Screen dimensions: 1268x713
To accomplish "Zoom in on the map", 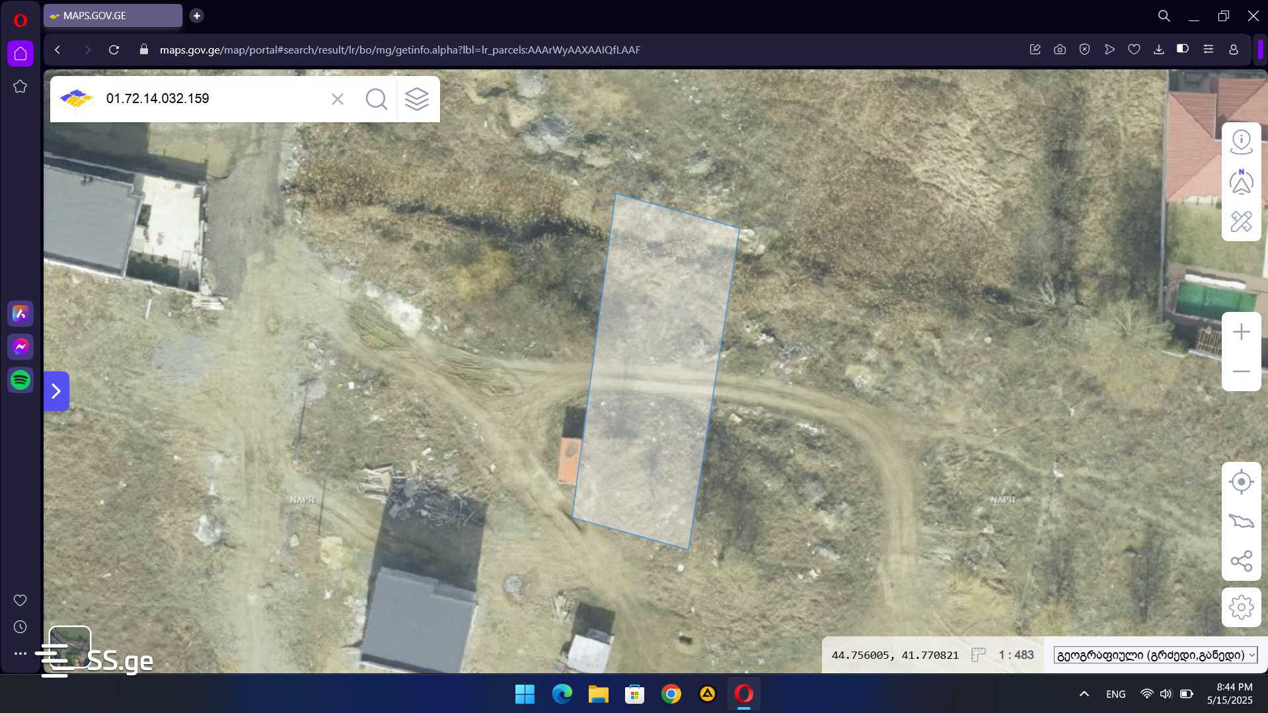I will pyautogui.click(x=1241, y=332).
